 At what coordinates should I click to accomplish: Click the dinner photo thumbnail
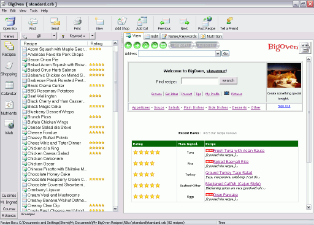click(284, 75)
